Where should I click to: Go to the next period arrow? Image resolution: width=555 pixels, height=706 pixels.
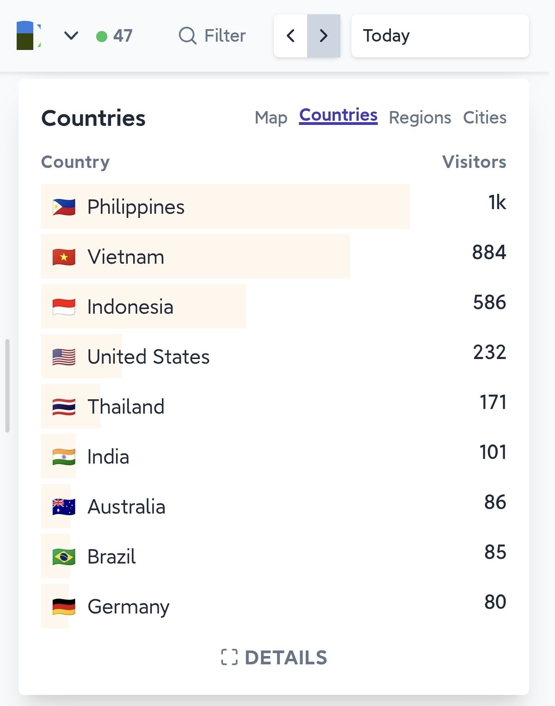[324, 36]
